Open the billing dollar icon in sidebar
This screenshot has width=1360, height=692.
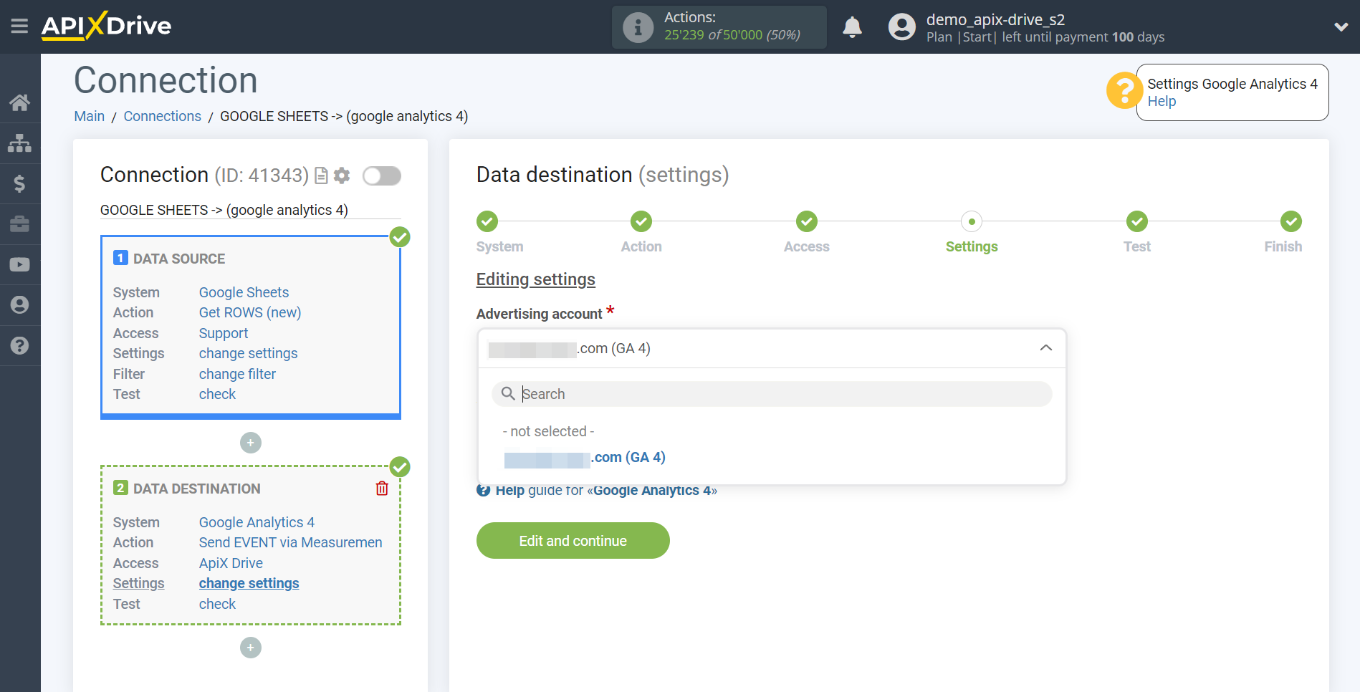pyautogui.click(x=20, y=183)
